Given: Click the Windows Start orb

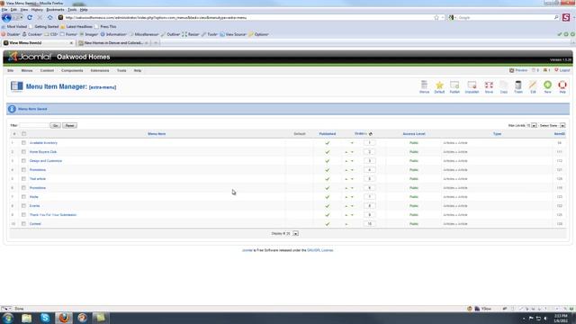Looking at the screenshot, I should click(x=8, y=318).
